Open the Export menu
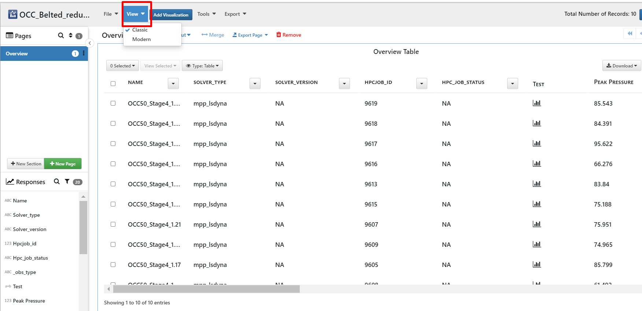 (x=235, y=14)
